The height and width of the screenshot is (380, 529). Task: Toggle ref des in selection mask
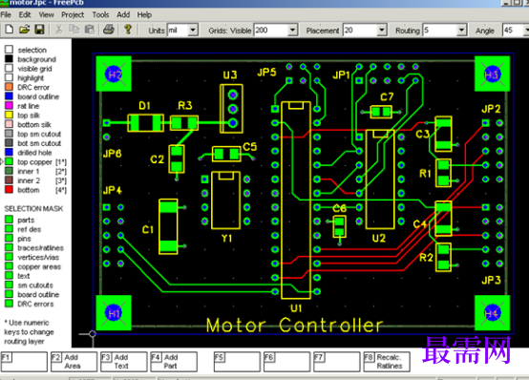(x=9, y=229)
